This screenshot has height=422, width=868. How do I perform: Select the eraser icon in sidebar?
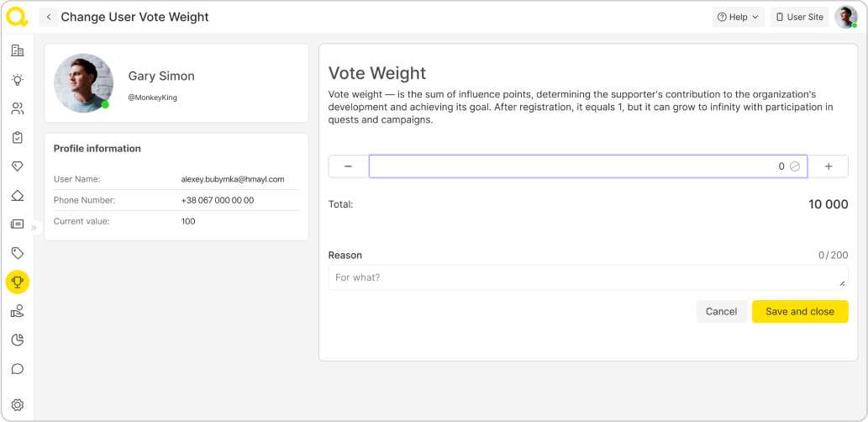pyautogui.click(x=17, y=196)
